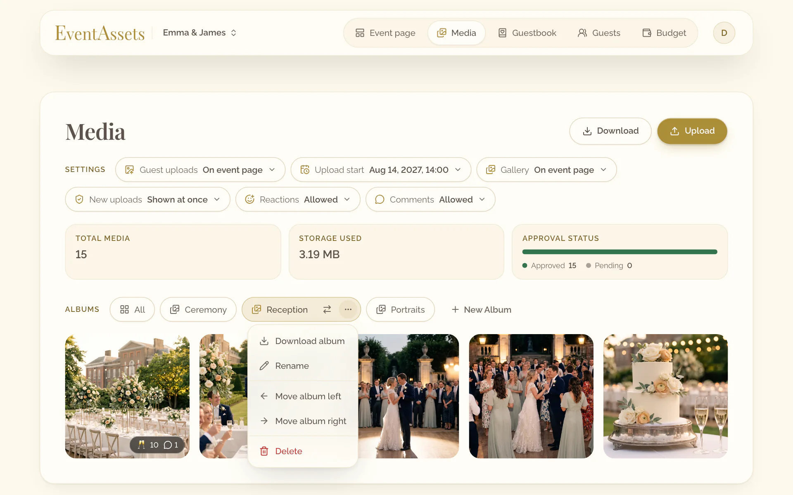Image resolution: width=793 pixels, height=495 pixels.
Task: Click the three-dot menu on Reception album
Action: pos(348,309)
